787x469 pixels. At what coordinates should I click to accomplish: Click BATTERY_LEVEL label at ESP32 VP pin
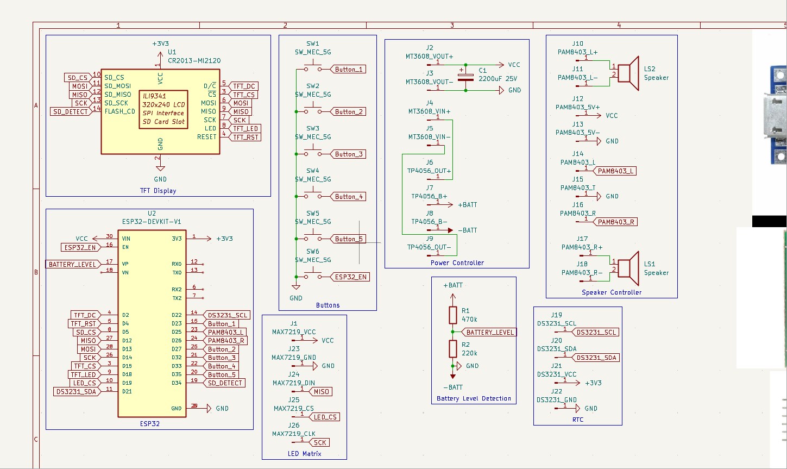coord(73,264)
